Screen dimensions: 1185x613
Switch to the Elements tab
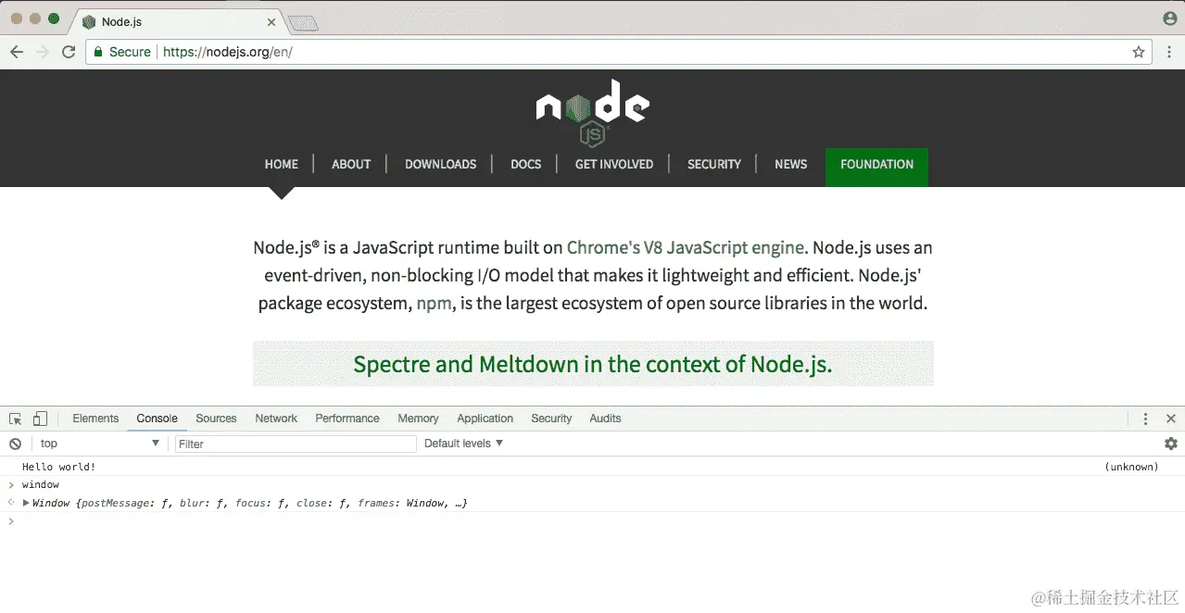pos(95,419)
